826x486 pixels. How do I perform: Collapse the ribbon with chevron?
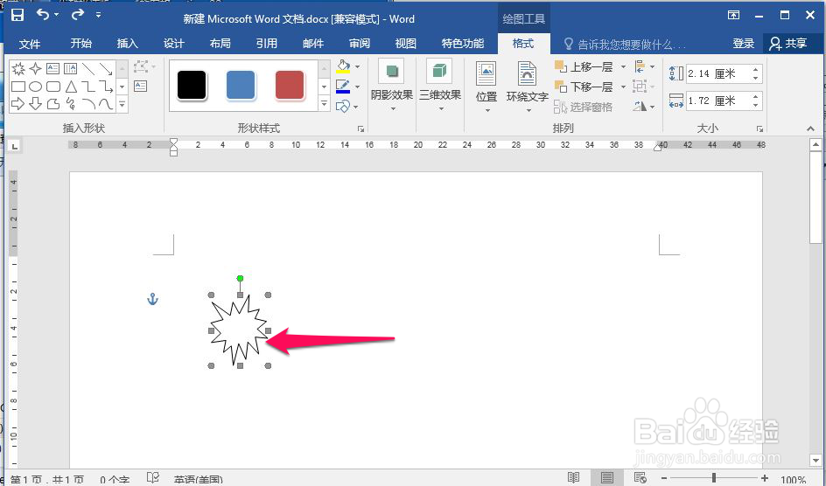(x=810, y=128)
